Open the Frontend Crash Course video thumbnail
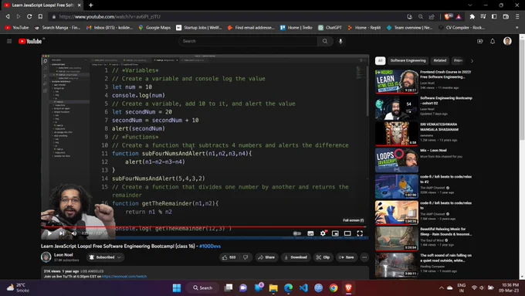 point(396,81)
